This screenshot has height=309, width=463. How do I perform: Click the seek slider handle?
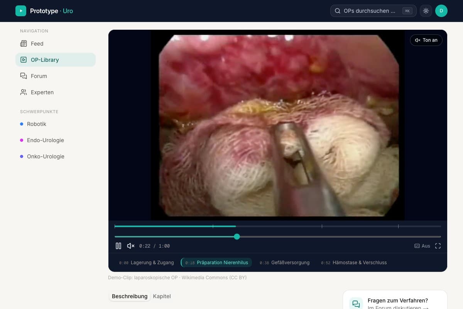pyautogui.click(x=237, y=236)
